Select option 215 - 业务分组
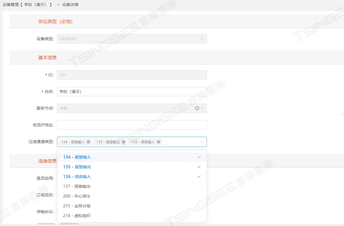 pyautogui.click(x=132, y=206)
